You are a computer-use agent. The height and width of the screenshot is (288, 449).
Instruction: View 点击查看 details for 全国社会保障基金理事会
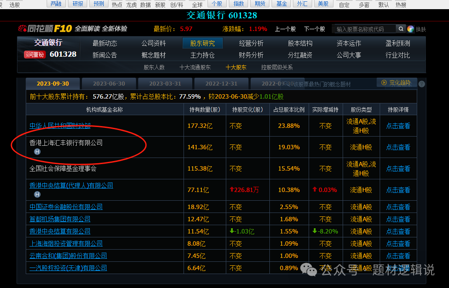click(398, 168)
